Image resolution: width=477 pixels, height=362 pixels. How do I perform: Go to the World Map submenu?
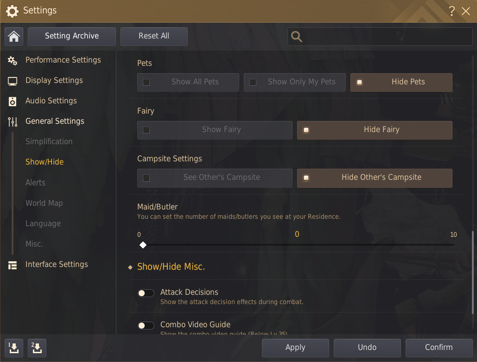click(x=44, y=203)
